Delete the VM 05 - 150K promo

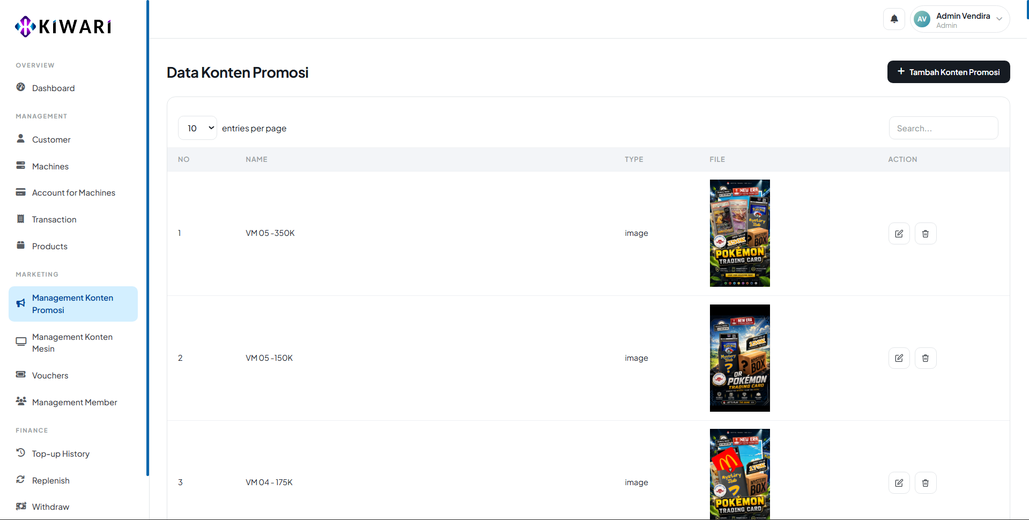pyautogui.click(x=926, y=358)
